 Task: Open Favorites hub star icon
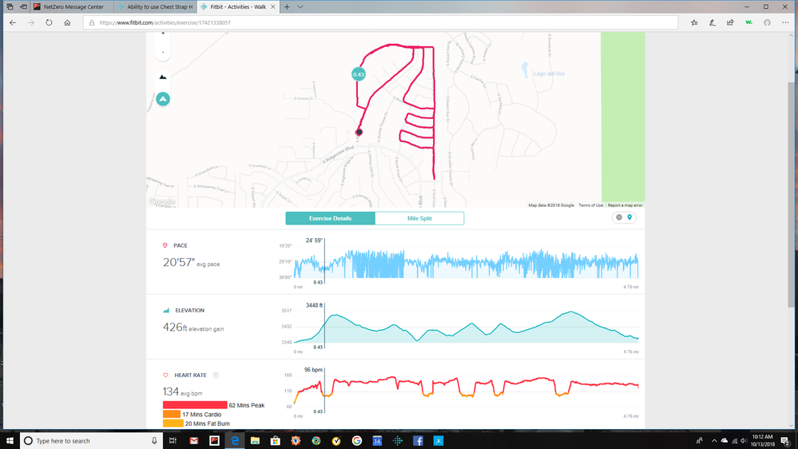click(x=694, y=22)
